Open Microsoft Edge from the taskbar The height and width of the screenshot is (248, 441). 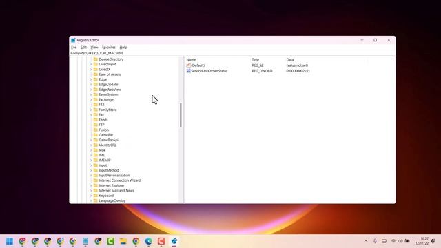(x=149, y=241)
